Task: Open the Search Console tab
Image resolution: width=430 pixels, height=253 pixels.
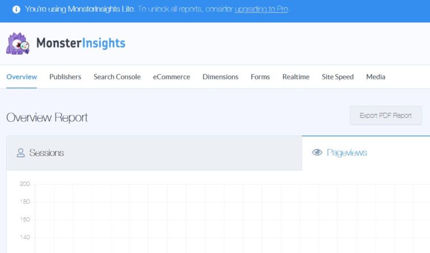Action: coord(117,77)
